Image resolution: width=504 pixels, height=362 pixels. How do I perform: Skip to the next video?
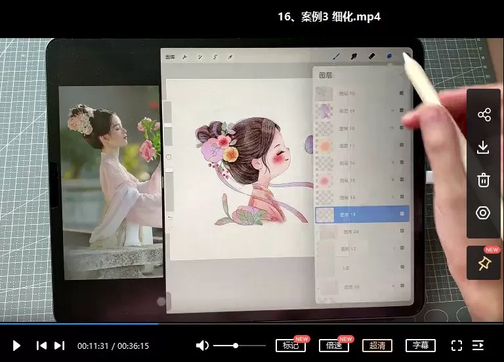60,346
